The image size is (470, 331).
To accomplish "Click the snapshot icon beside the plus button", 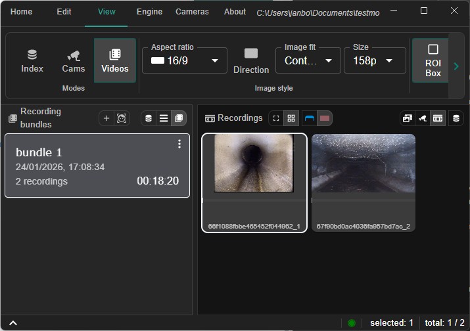I will 122,118.
